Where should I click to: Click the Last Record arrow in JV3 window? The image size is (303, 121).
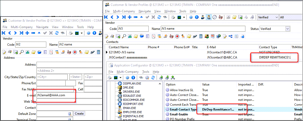[x=124, y=17]
